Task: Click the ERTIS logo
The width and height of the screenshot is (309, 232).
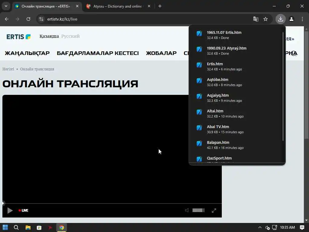Action: [x=18, y=37]
